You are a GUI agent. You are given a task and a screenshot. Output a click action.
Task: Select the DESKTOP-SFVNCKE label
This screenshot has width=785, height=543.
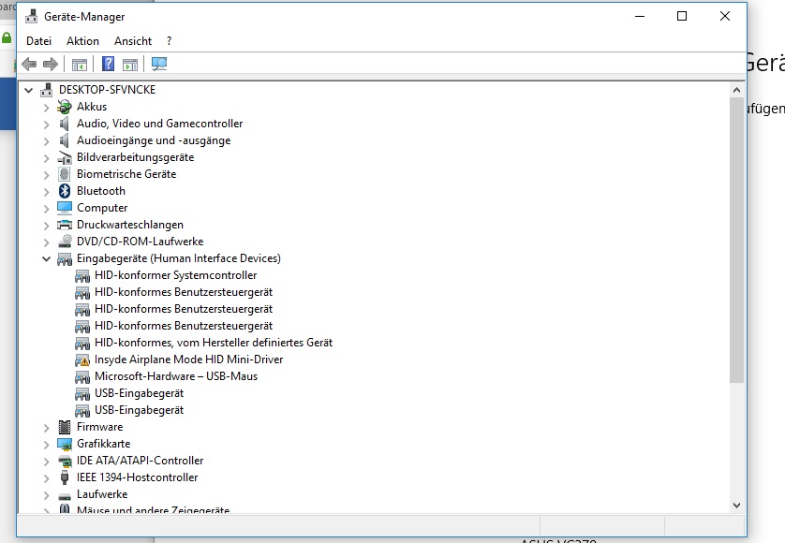(107, 90)
